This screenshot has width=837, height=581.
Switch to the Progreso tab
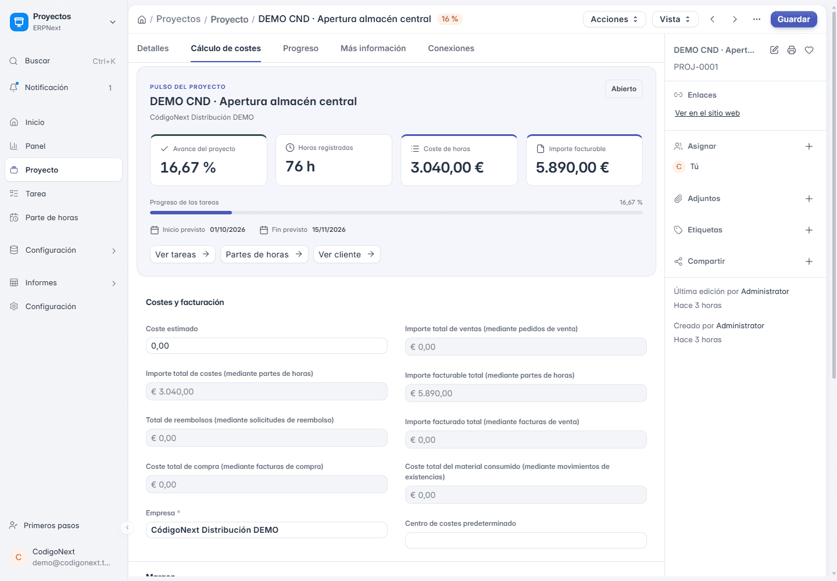[301, 48]
